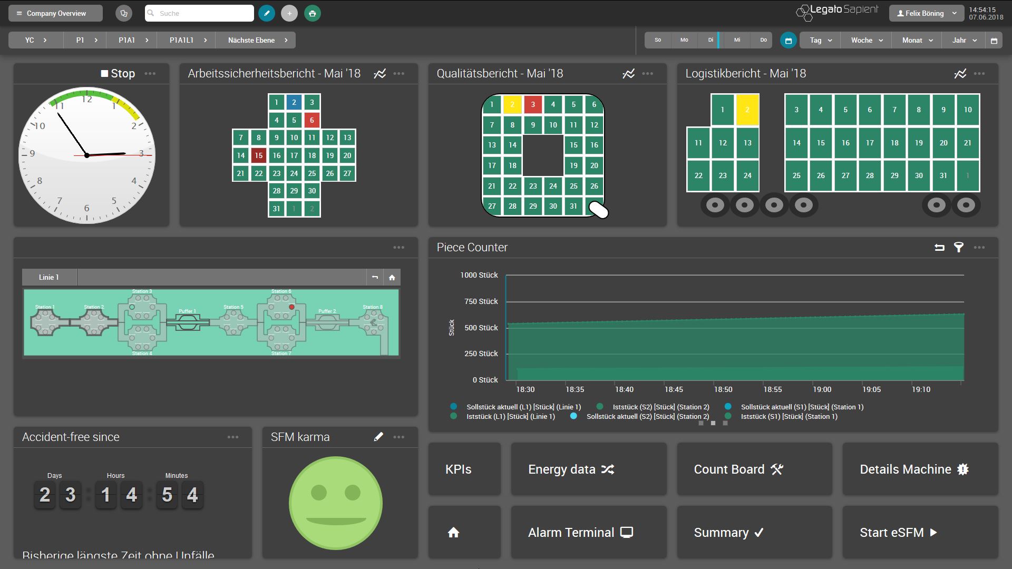1012x569 pixels.
Task: Open options menu of Arbeitssicherheitsbericht widget
Action: click(399, 74)
